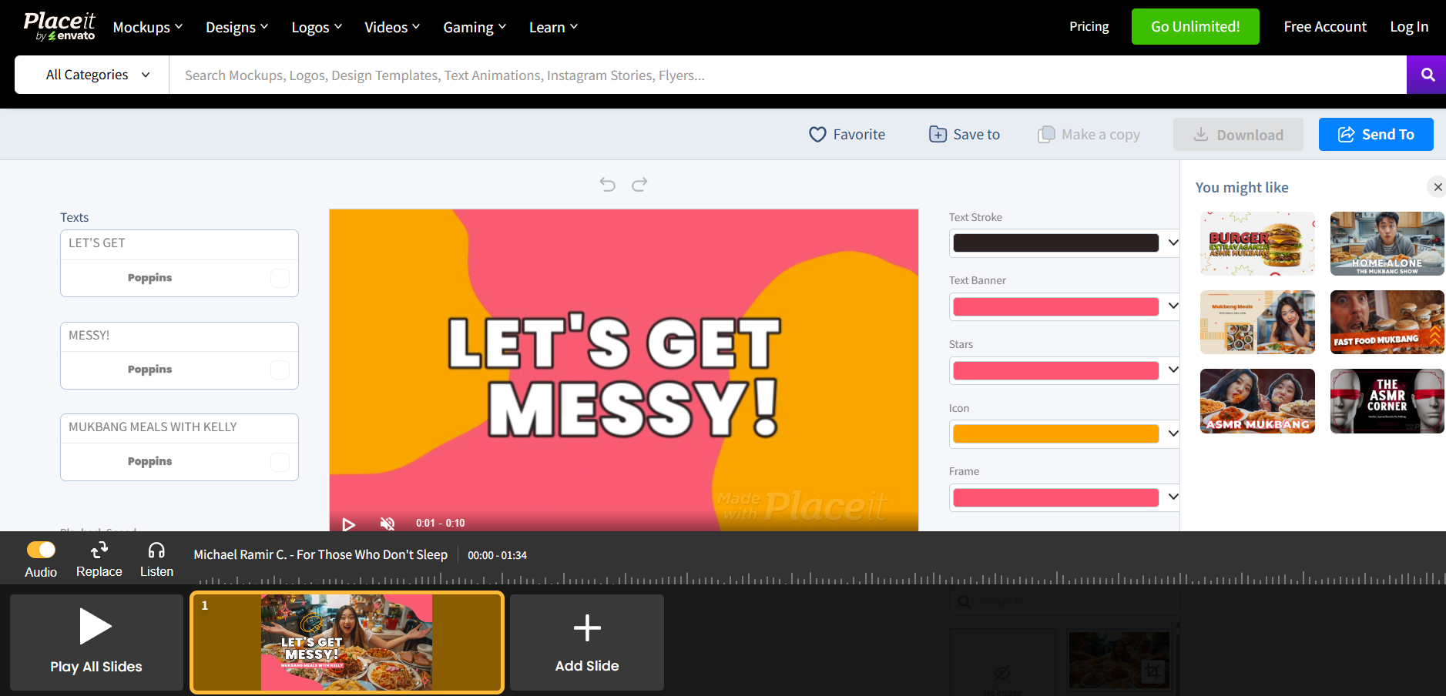Open the Replace audio option
This screenshot has width=1446, height=696.
[x=99, y=558]
